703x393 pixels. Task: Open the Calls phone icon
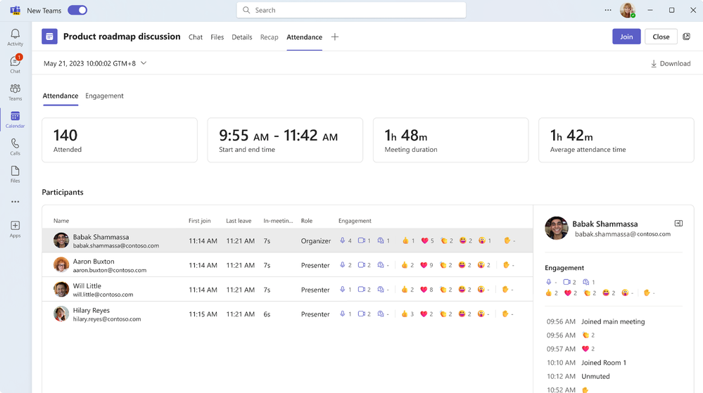[15, 147]
